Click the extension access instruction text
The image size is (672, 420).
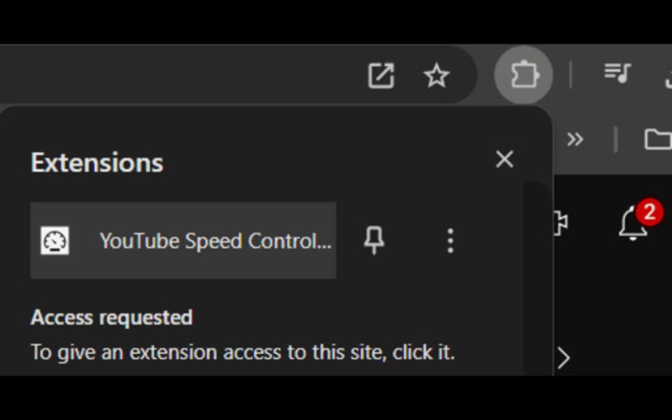coord(243,352)
